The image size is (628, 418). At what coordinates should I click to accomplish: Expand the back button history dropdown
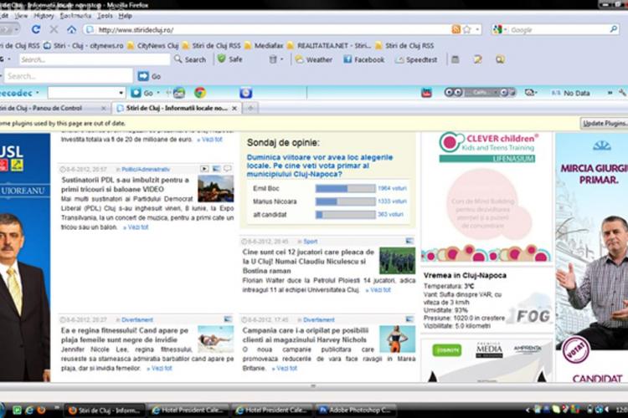click(17, 29)
